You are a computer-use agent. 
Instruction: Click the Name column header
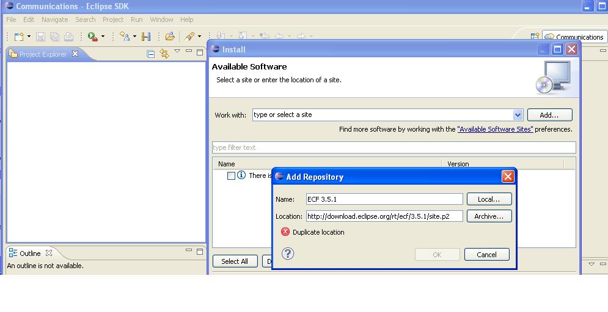click(x=327, y=164)
